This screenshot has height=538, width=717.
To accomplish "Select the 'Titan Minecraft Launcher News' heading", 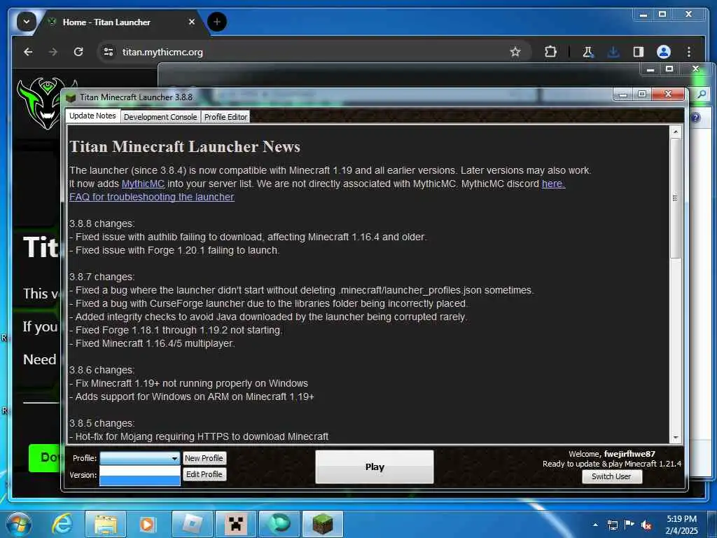I will pyautogui.click(x=185, y=146).
